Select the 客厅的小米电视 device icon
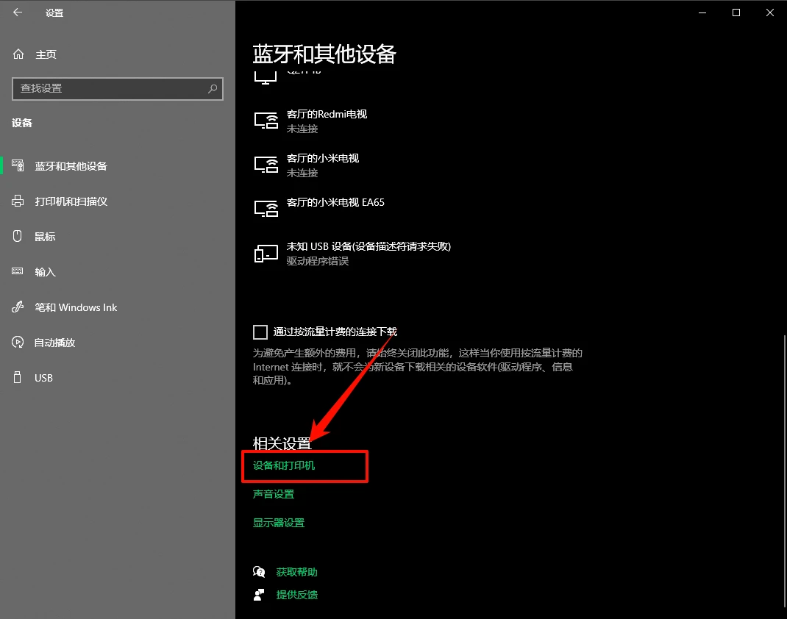This screenshot has width=787, height=619. click(x=266, y=165)
